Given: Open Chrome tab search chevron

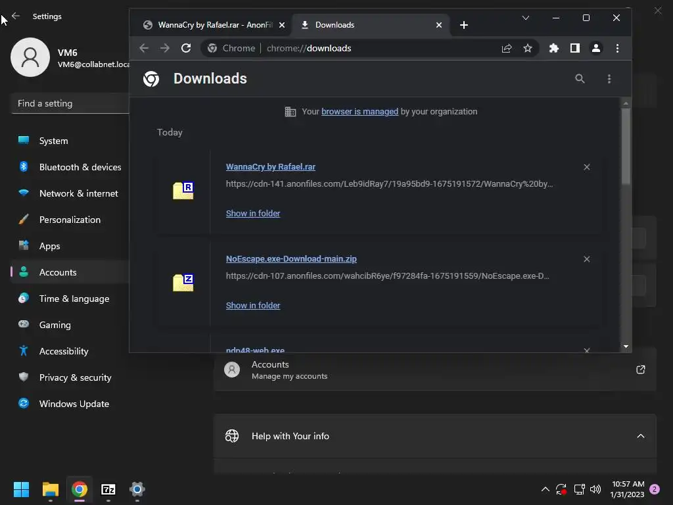Looking at the screenshot, I should 526,18.
